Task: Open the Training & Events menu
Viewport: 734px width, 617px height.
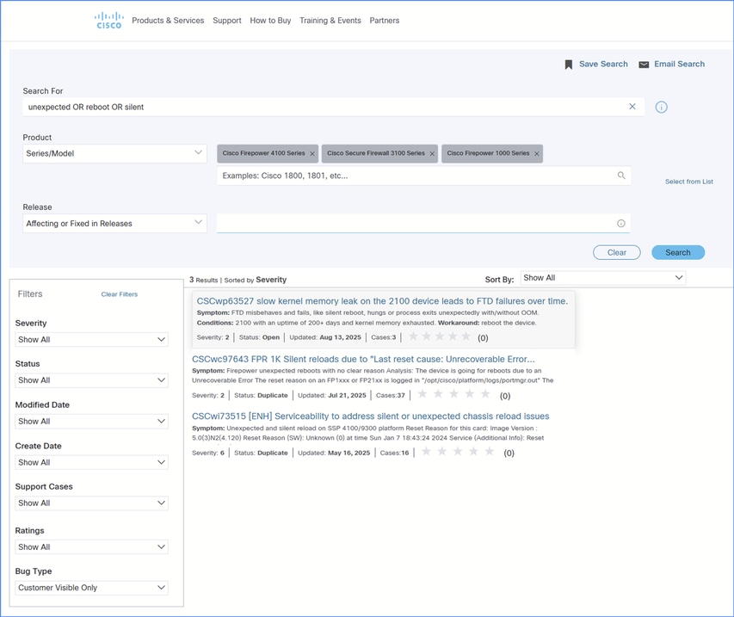Action: (330, 21)
